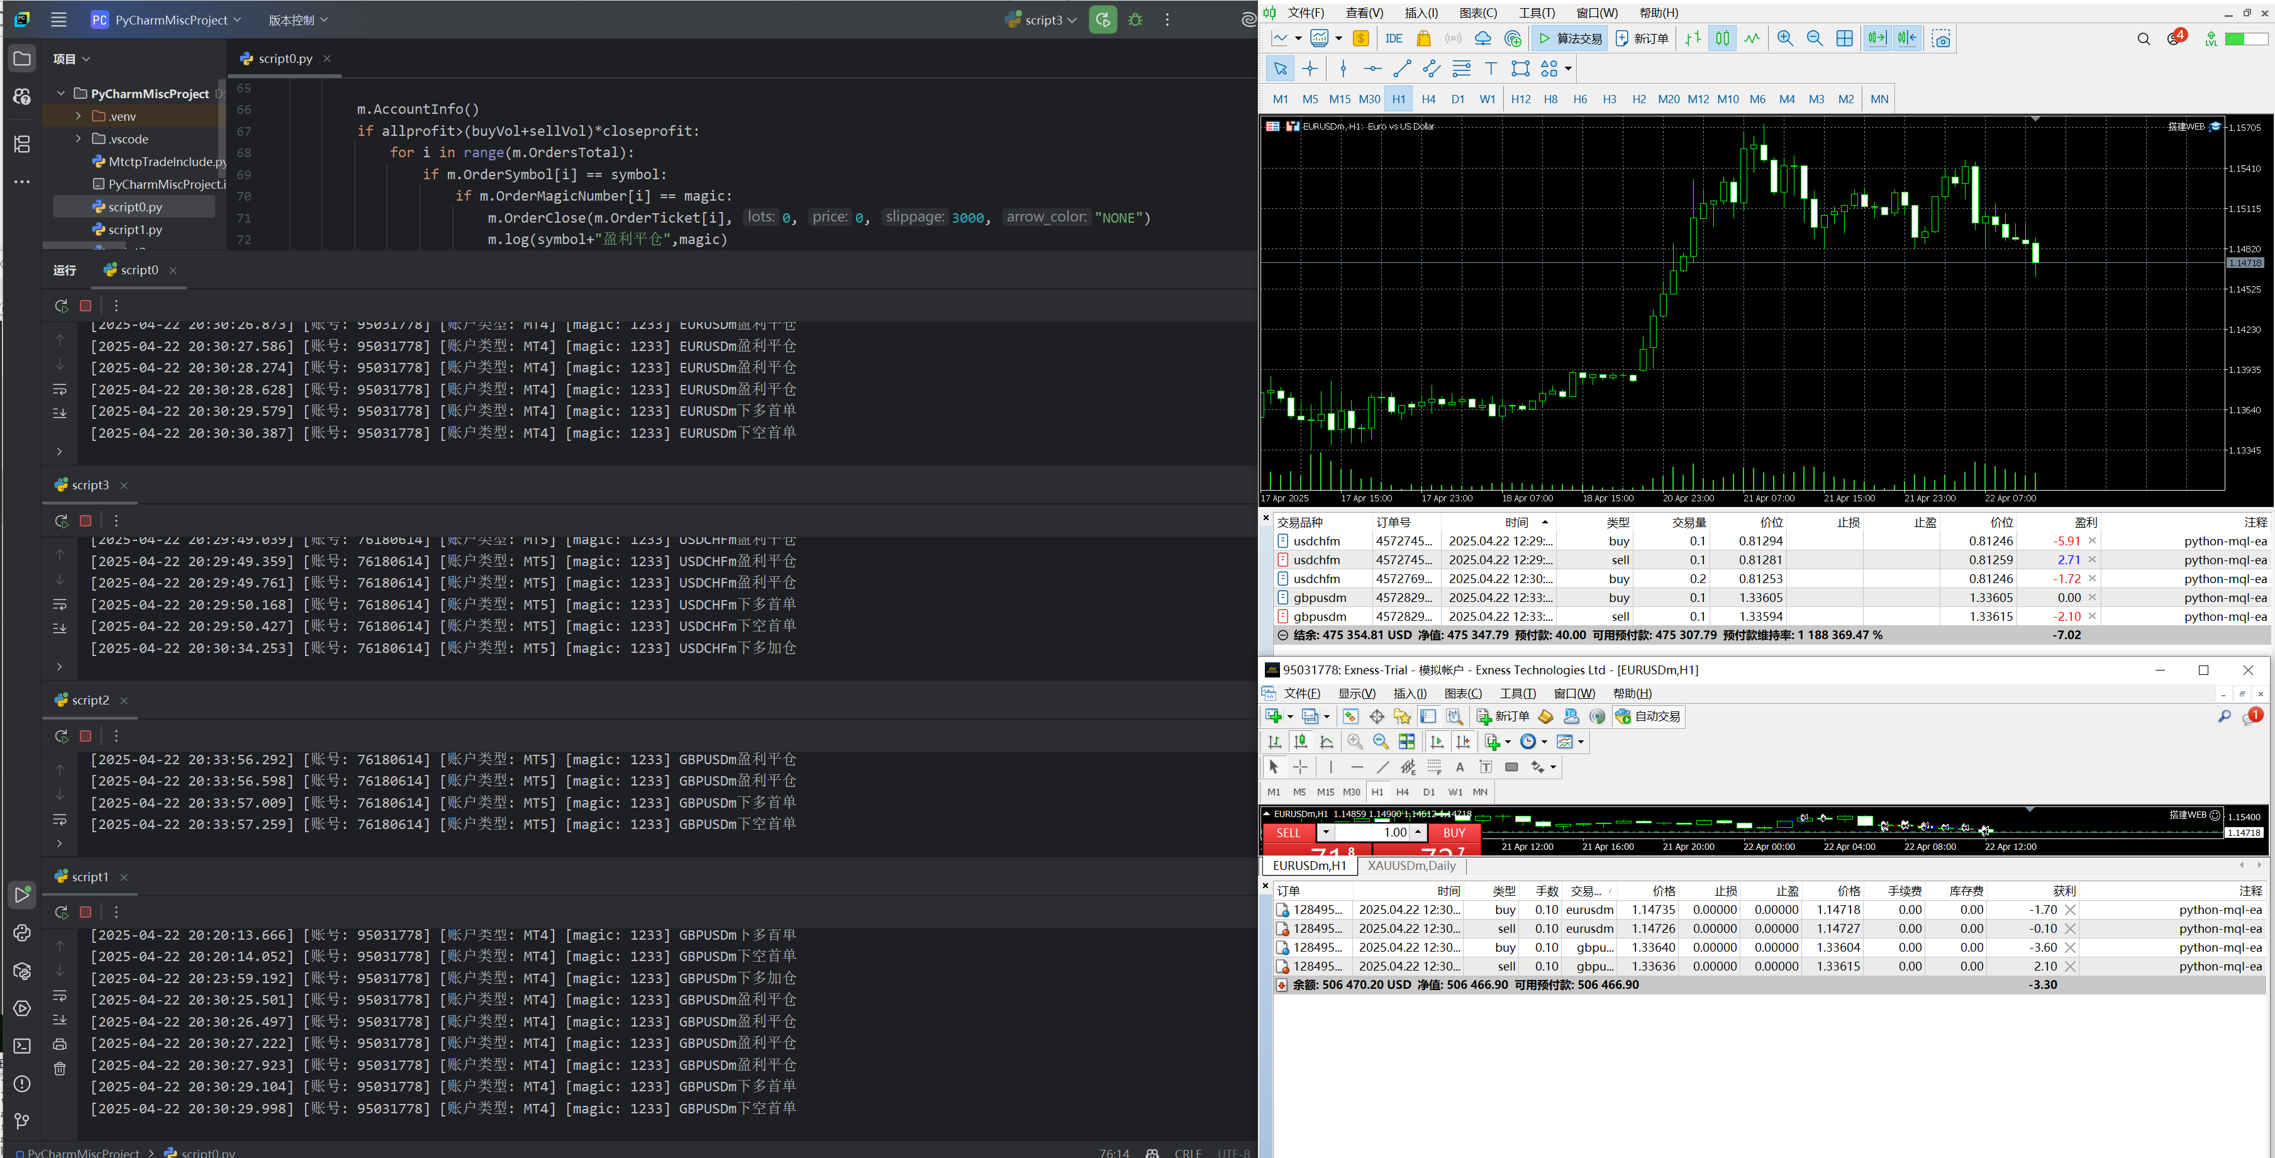Toggle MT4 AutoTrading (自动交易) button

tap(1648, 716)
